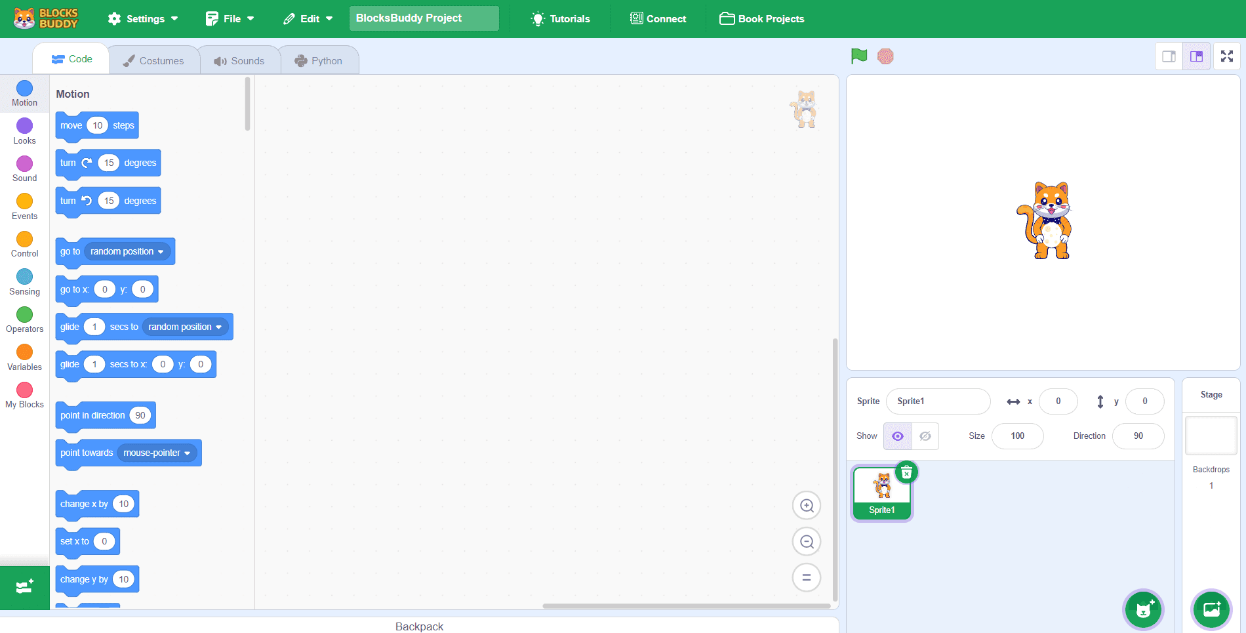Open the File dropdown menu

[x=230, y=19]
